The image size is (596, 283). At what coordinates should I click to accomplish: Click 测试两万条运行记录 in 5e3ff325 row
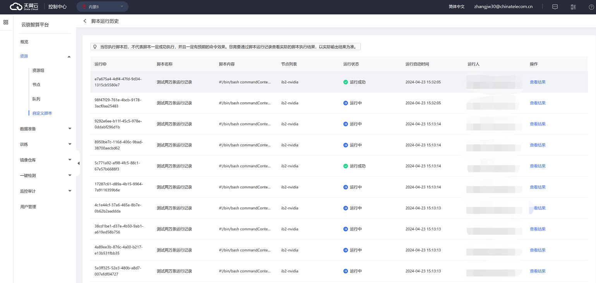[x=174, y=271]
